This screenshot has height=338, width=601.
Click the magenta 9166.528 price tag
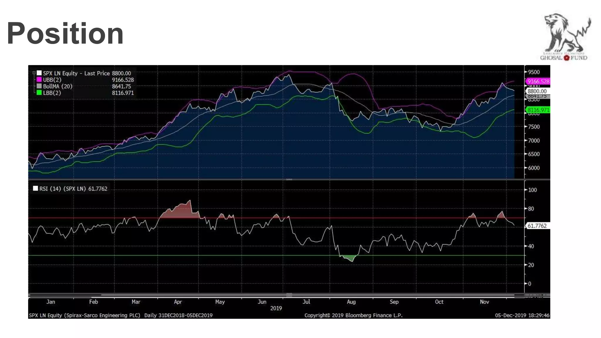click(x=538, y=82)
